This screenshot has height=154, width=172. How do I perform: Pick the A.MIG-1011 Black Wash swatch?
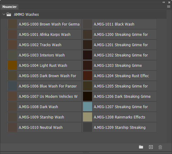pos(88,24)
